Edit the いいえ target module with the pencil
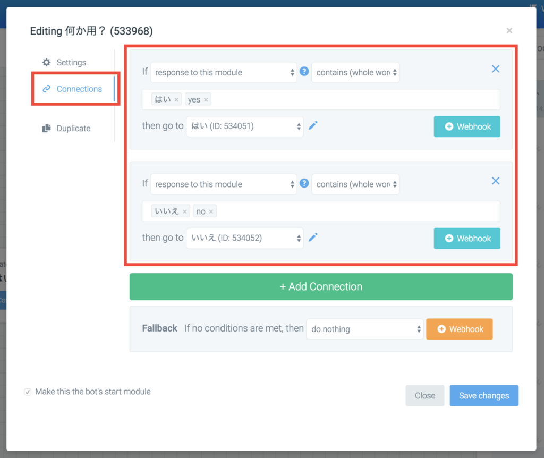544x458 pixels. point(313,238)
